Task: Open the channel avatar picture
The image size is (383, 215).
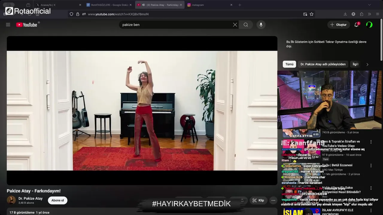Action: [11, 200]
